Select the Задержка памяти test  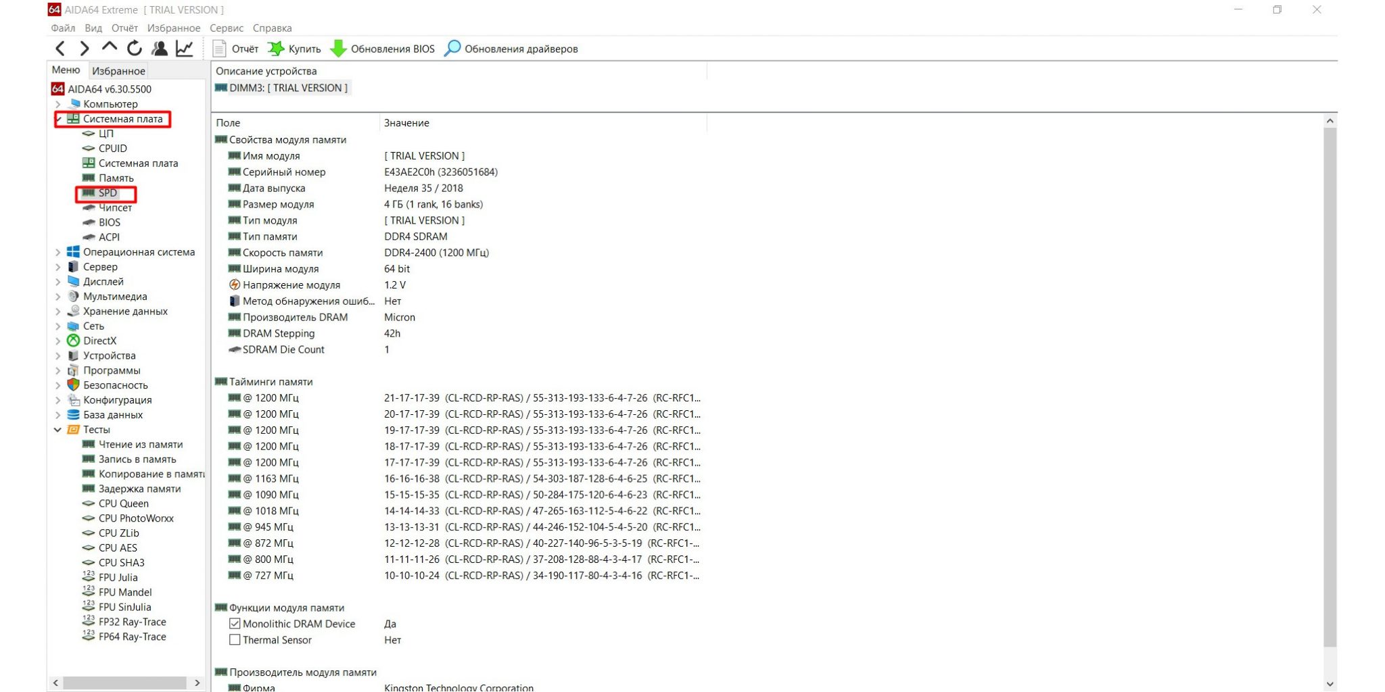point(139,489)
